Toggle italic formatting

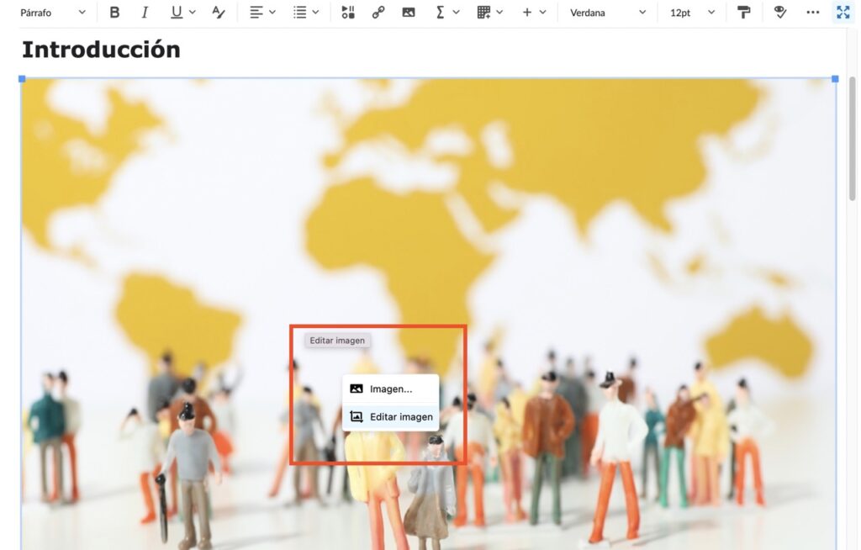coord(145,13)
